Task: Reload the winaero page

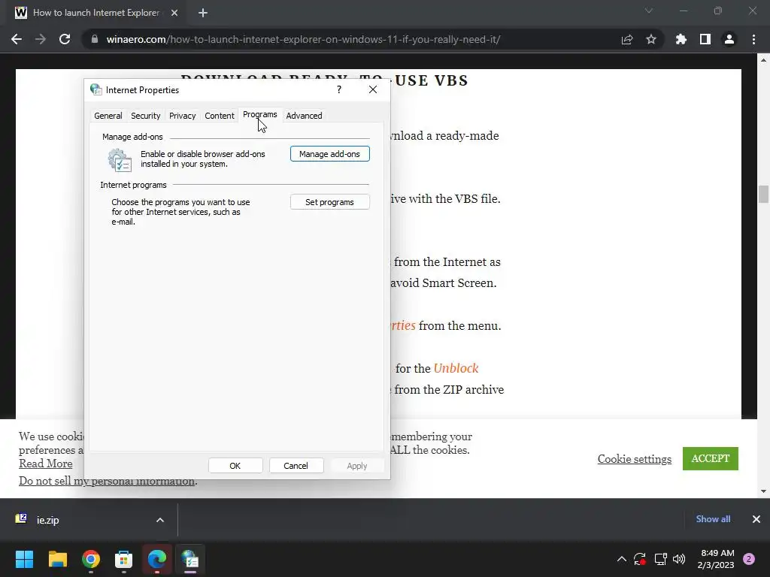Action: point(65,39)
